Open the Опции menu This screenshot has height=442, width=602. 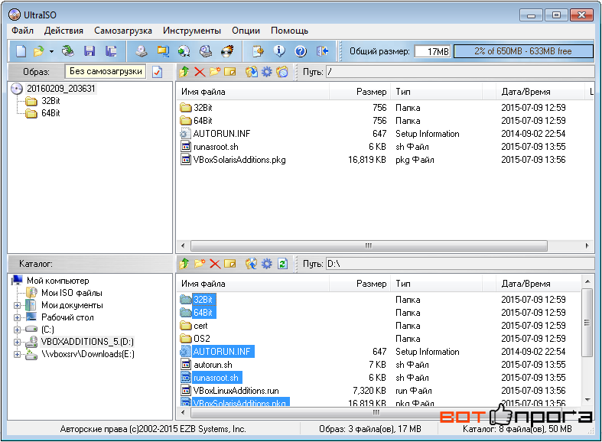coord(246,31)
